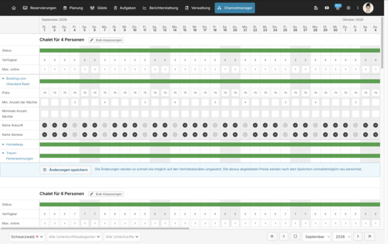The image size is (388, 244).
Task: Open the camera icon in top bar
Action: click(327, 8)
